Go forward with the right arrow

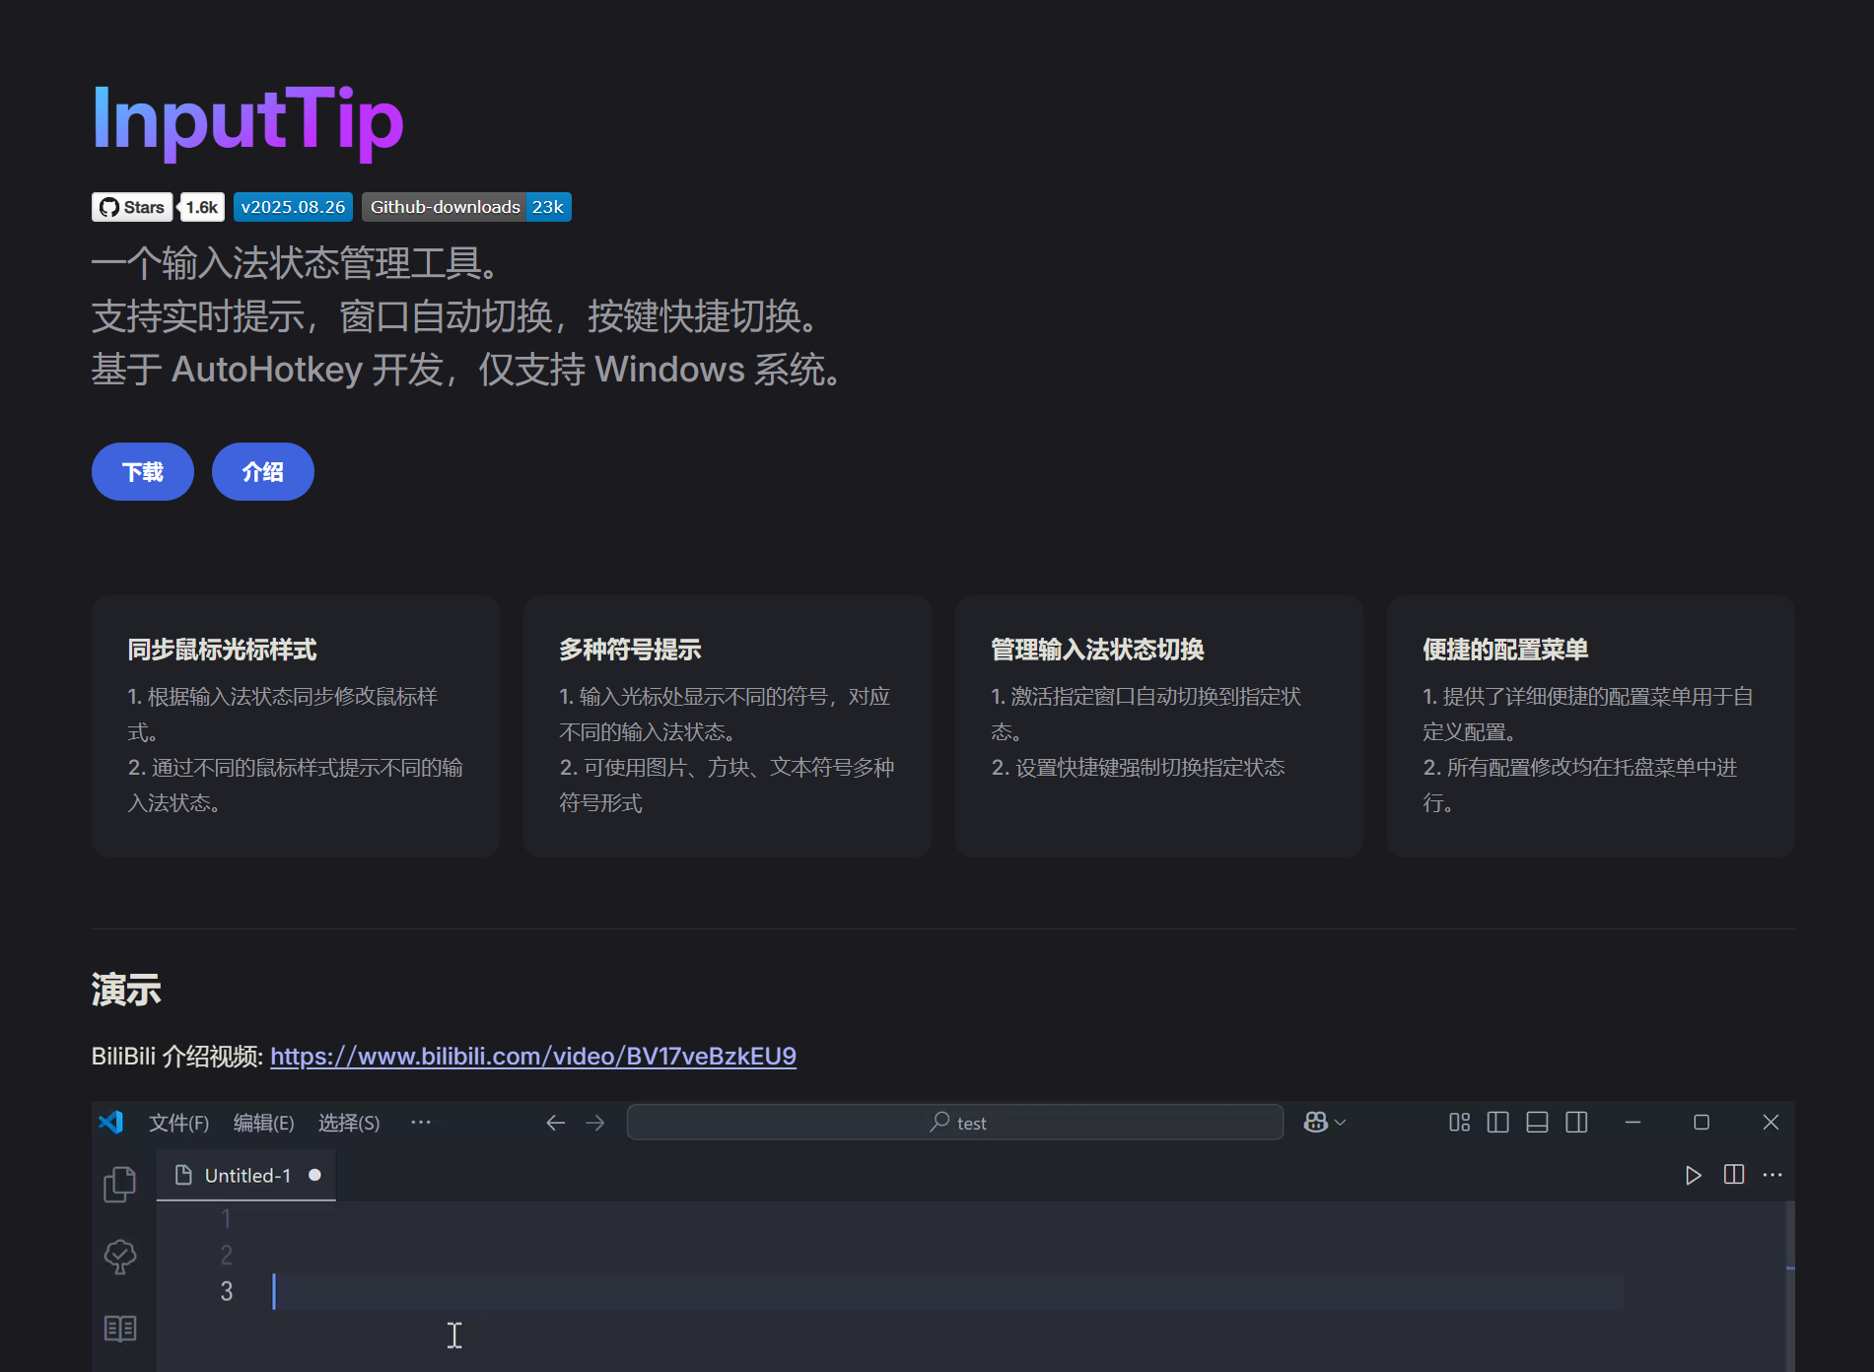(x=595, y=1123)
